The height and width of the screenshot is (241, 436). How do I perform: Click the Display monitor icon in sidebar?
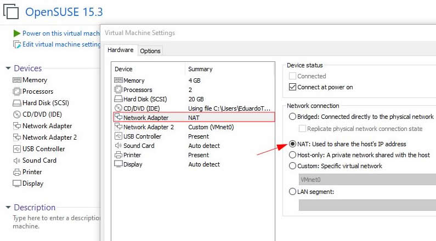tap(16, 183)
